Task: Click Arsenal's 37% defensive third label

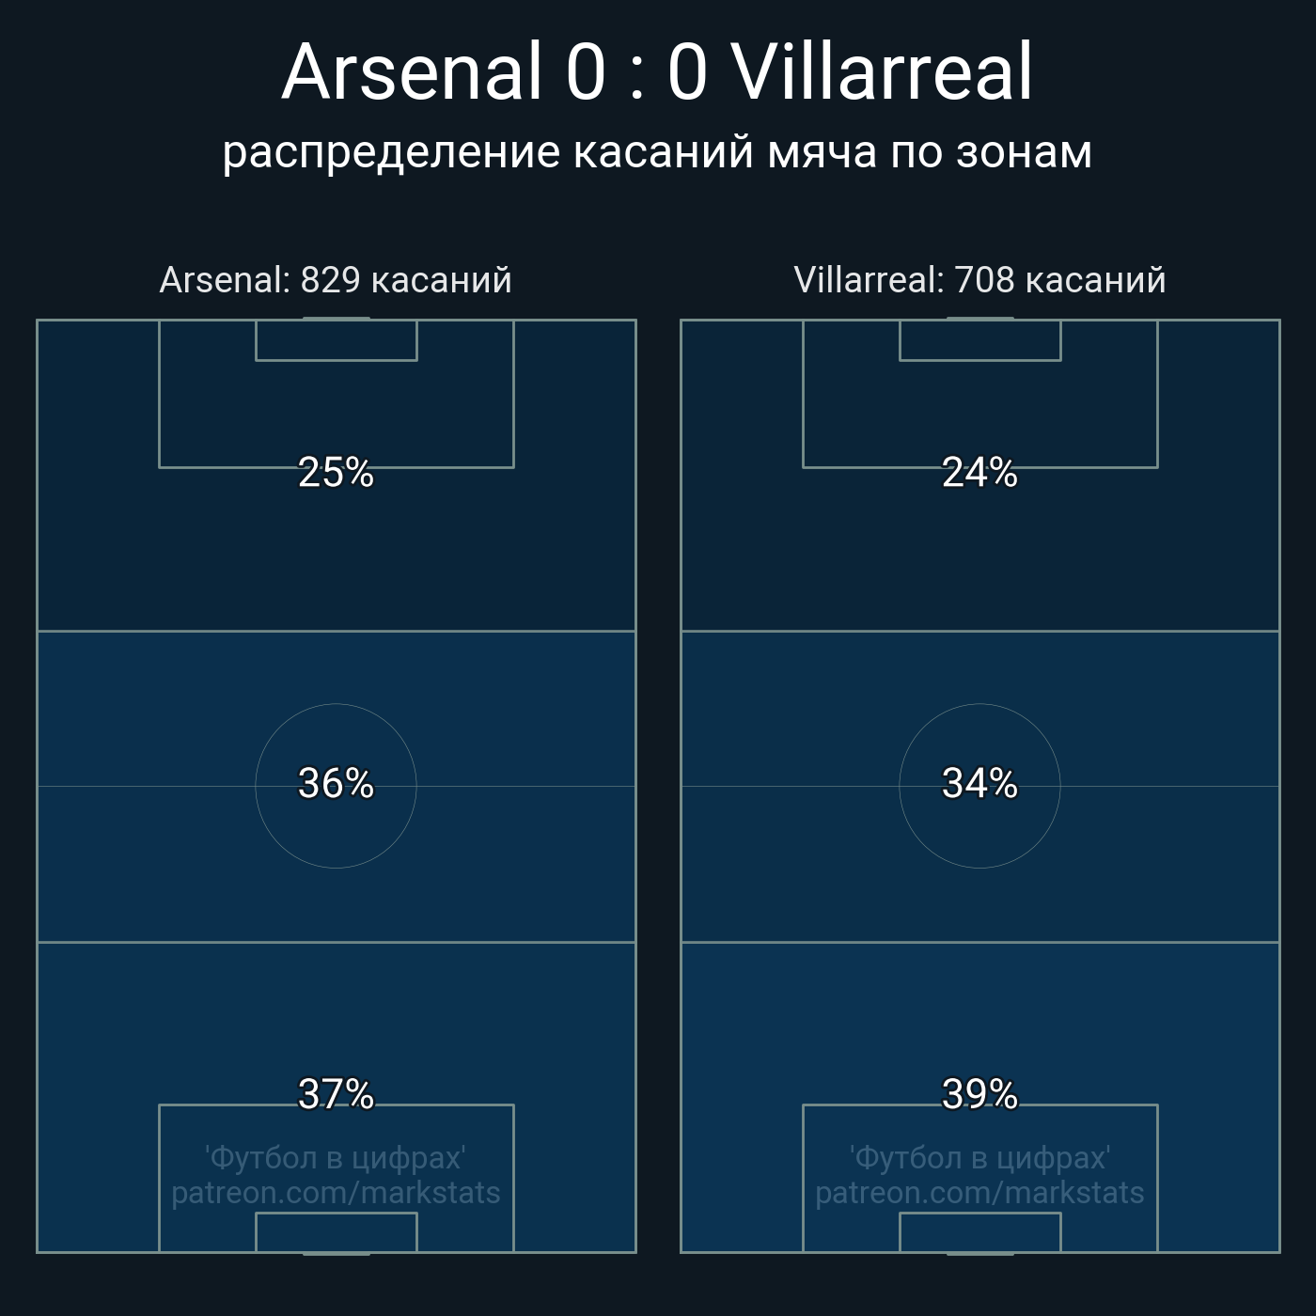Action: click(336, 1094)
